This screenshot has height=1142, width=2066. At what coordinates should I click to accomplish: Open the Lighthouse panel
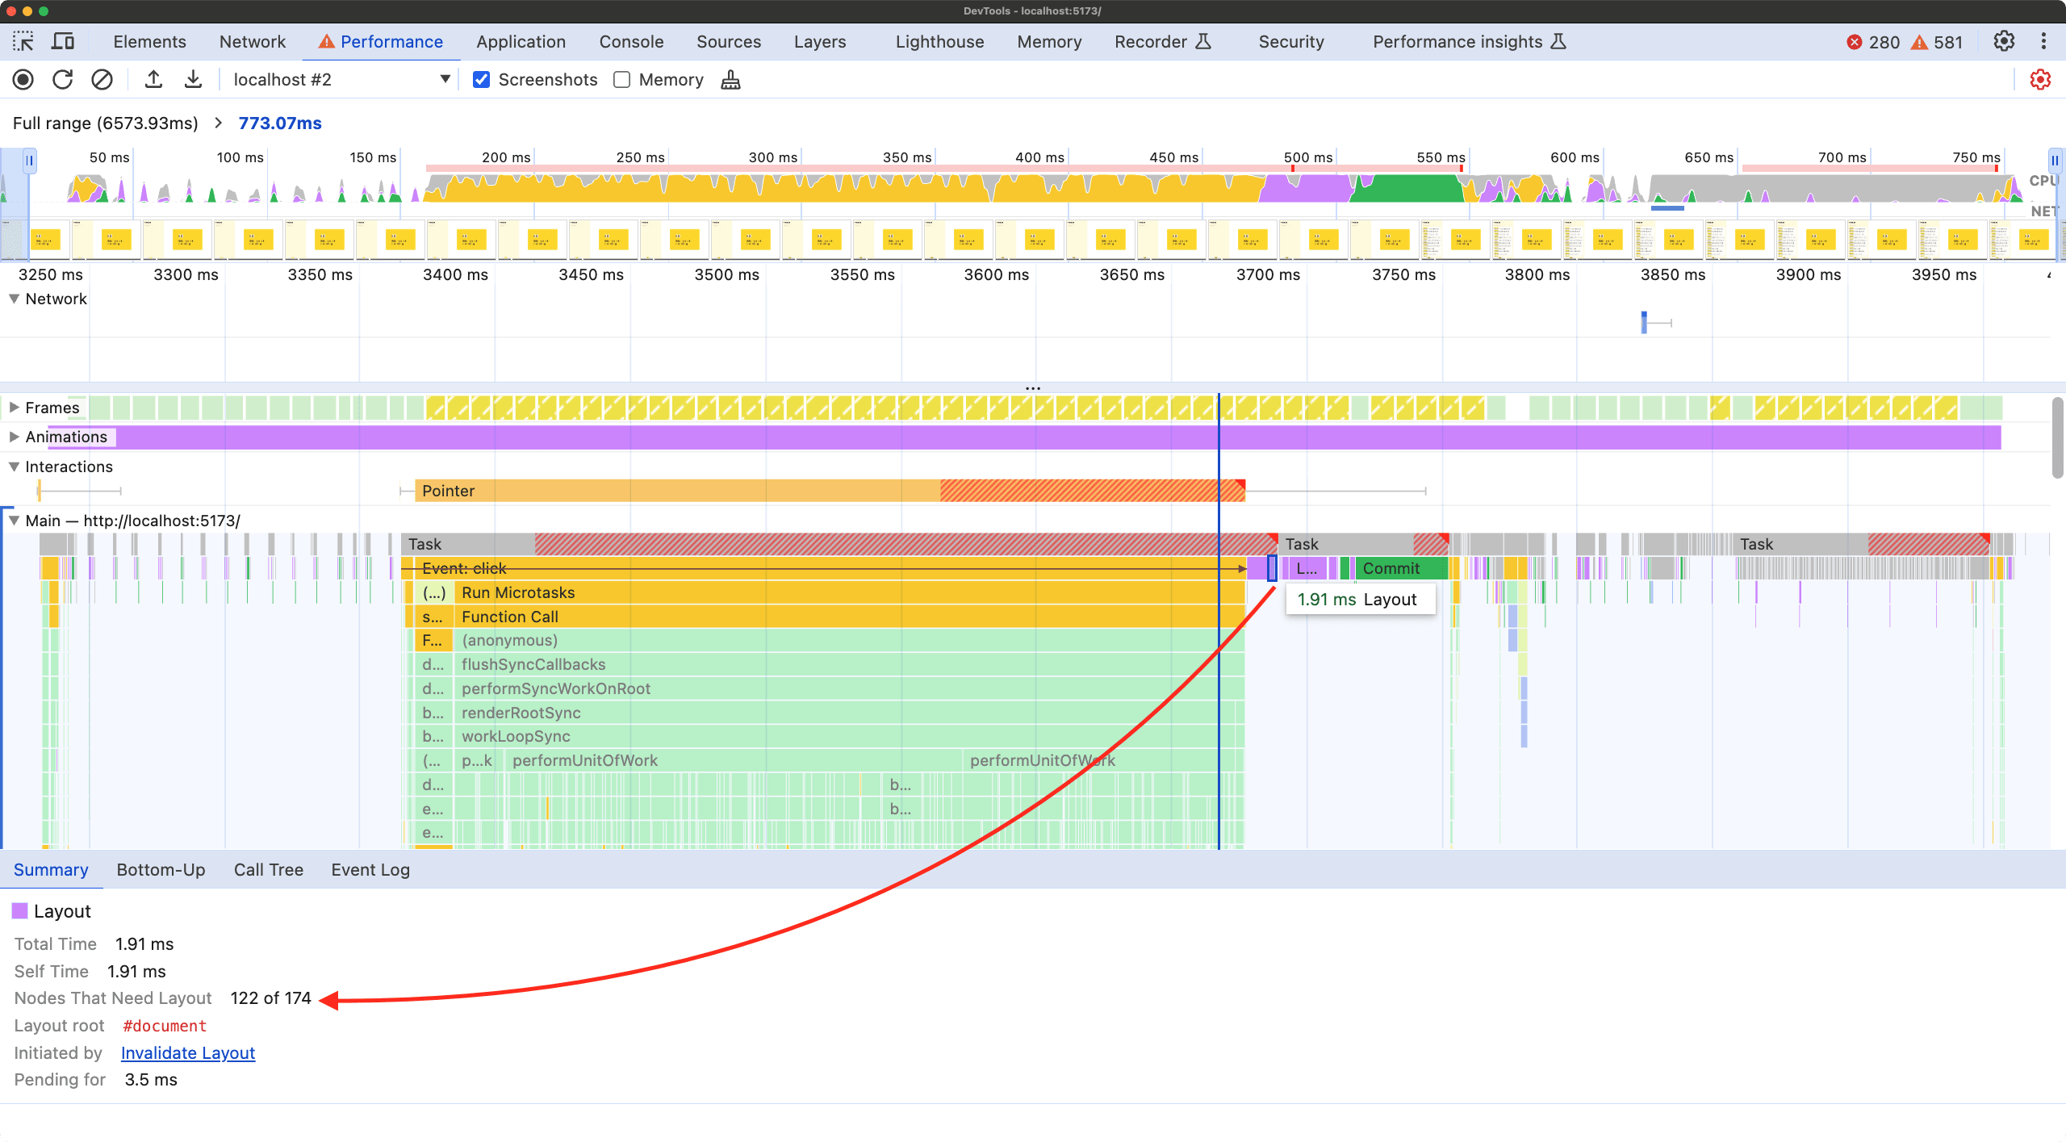tap(939, 41)
